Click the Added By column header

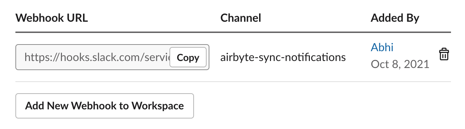[395, 18]
